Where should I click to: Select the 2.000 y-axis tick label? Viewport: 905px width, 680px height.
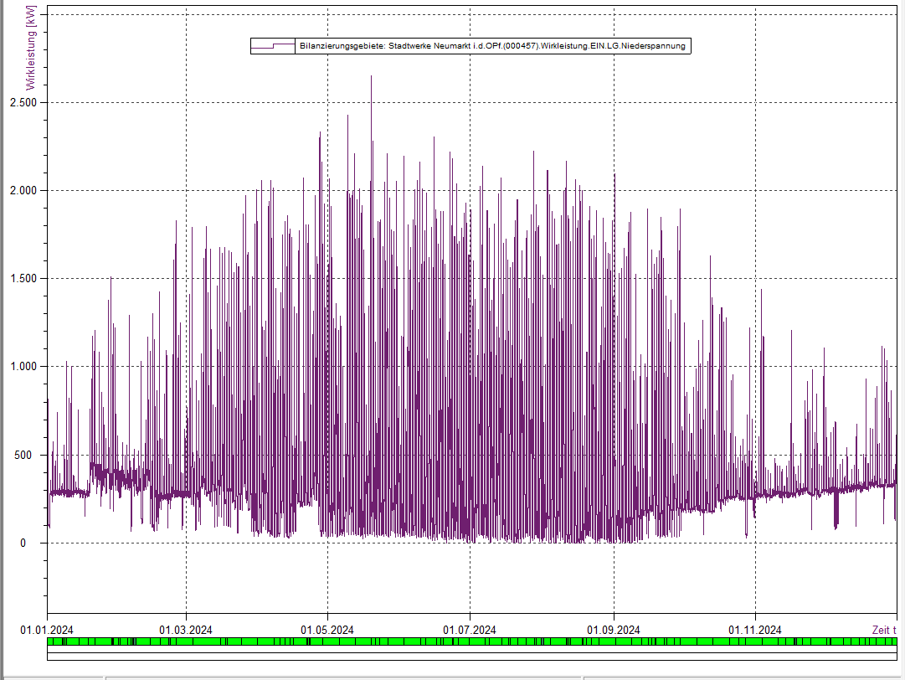click(x=24, y=191)
